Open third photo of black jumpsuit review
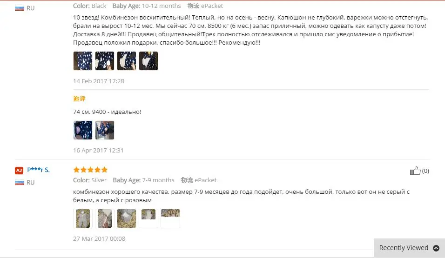Image resolution: width=445 pixels, height=258 pixels. point(127,61)
